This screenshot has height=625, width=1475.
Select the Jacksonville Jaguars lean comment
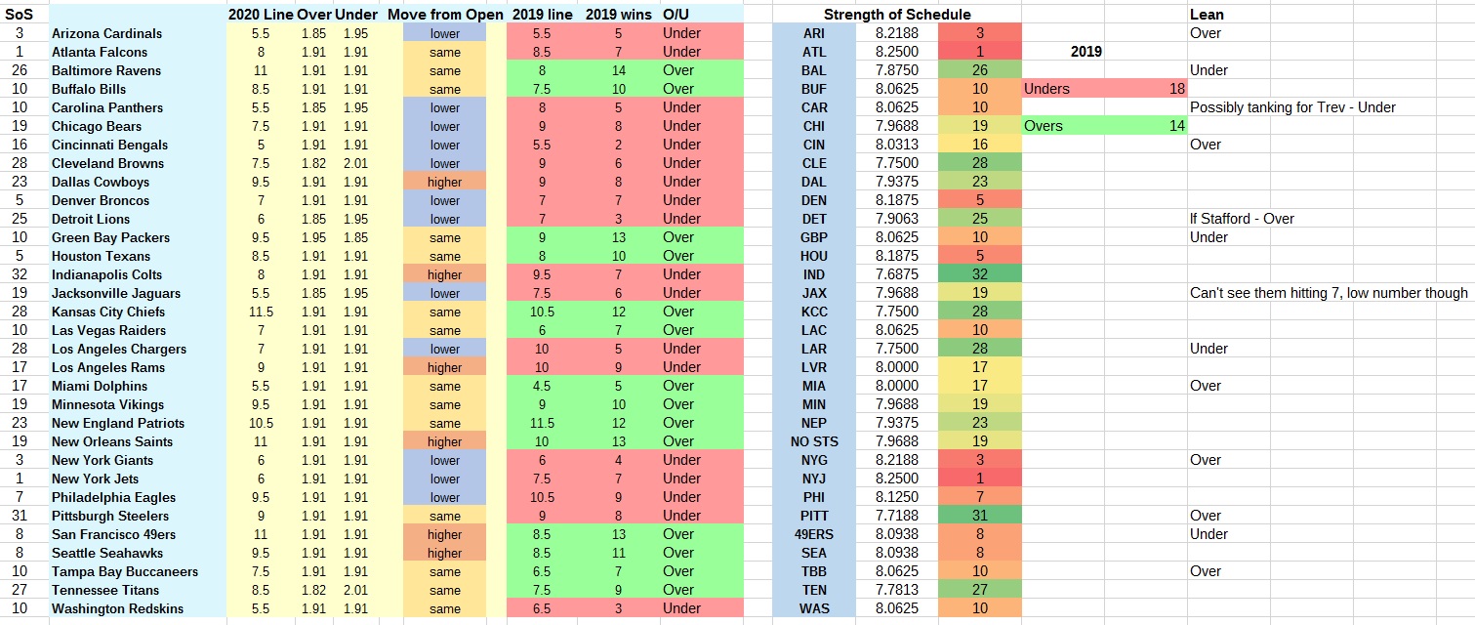tap(1329, 293)
